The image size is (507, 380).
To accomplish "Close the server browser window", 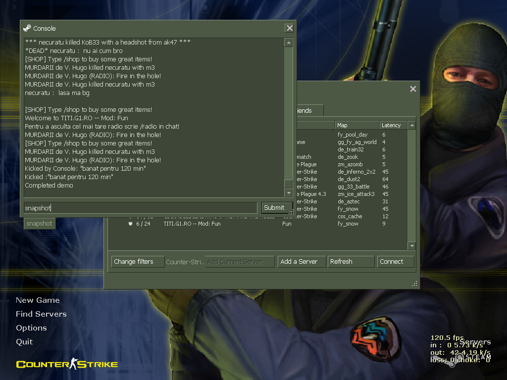I will click(x=413, y=89).
